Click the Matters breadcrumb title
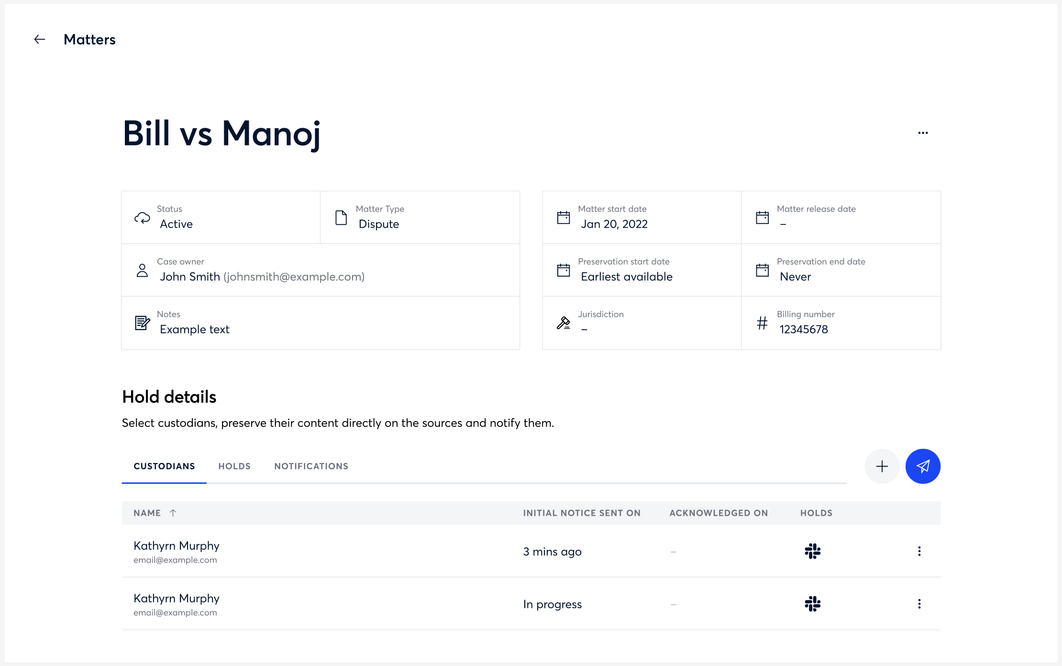Image resolution: width=1062 pixels, height=666 pixels. point(89,39)
